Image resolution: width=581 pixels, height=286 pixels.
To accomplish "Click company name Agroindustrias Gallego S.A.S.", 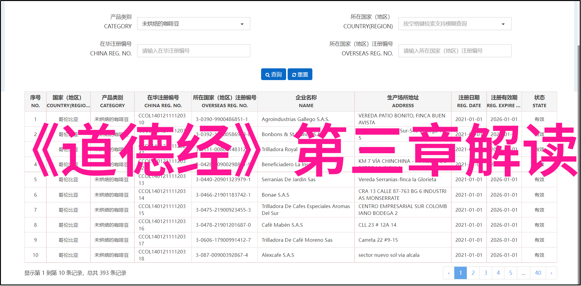I will [x=295, y=119].
